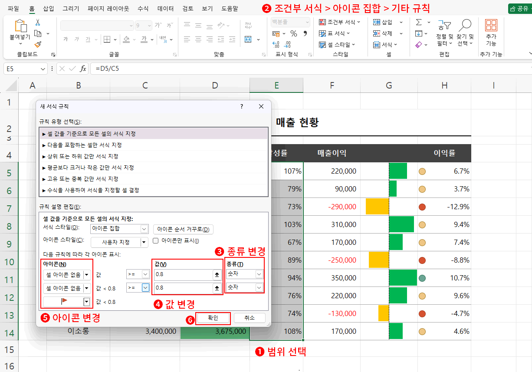
Task: Click the Paste clipboard icon
Action: [20, 26]
